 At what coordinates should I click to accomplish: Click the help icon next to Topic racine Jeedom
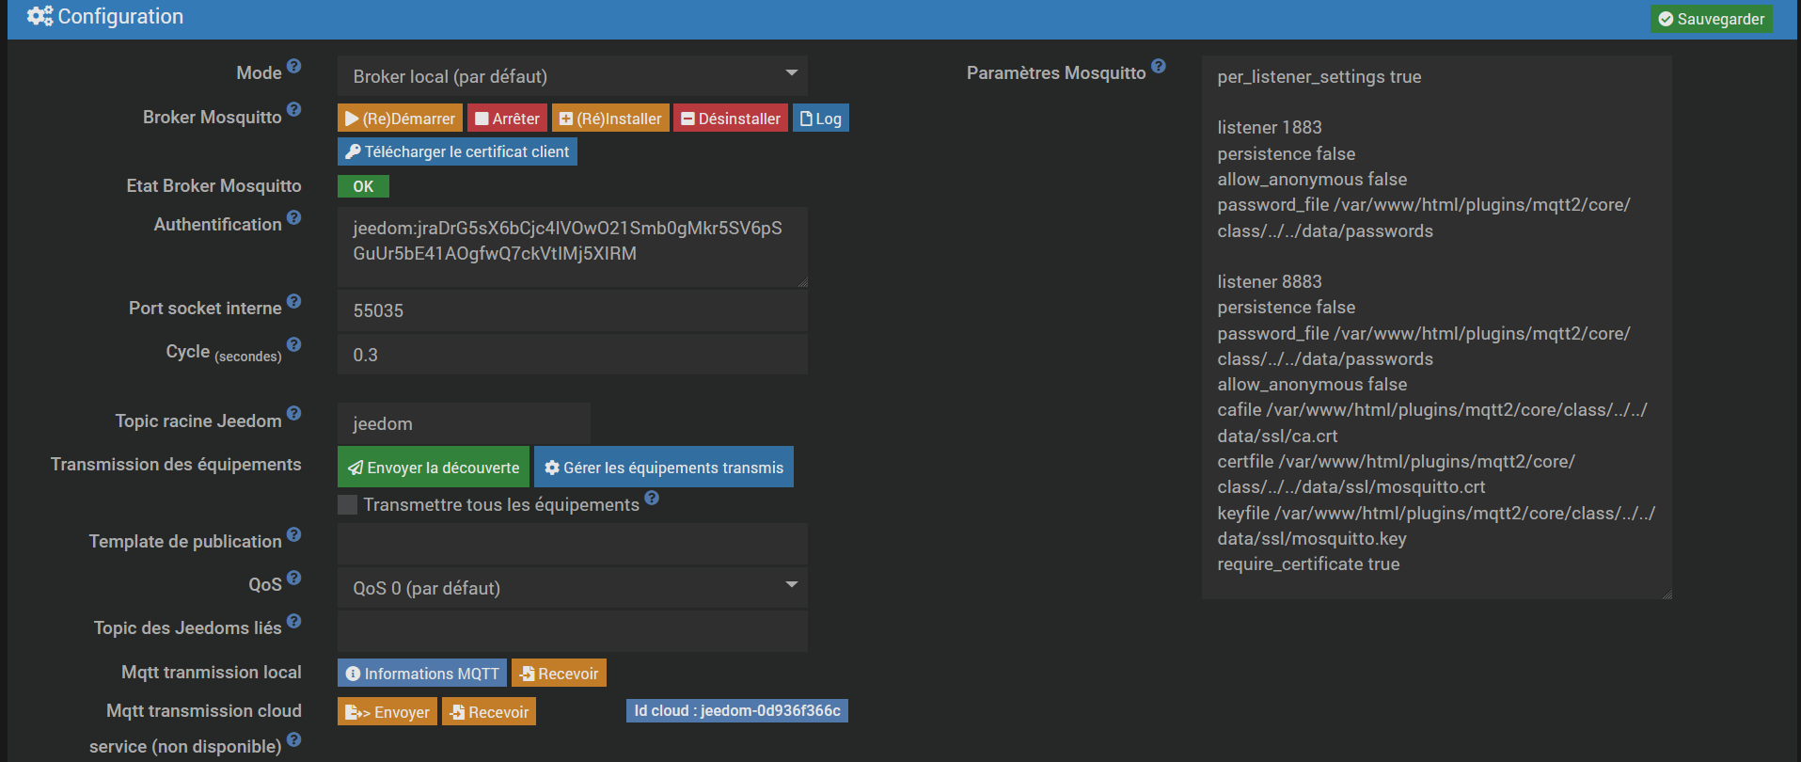tap(293, 414)
